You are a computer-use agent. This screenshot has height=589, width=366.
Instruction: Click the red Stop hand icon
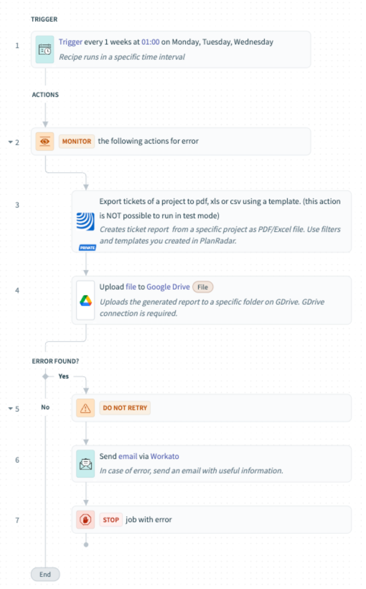[x=85, y=520]
